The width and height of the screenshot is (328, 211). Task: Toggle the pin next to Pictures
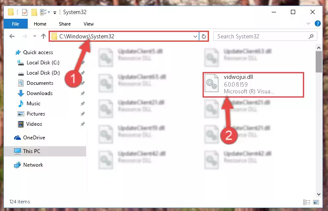coord(83,114)
